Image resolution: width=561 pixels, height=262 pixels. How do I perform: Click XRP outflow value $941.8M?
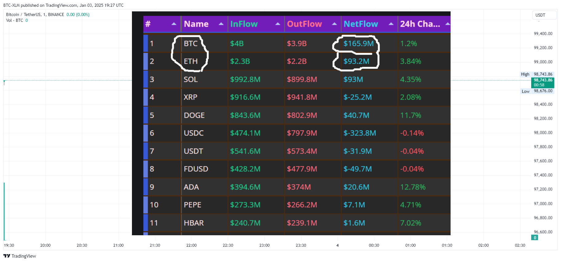[x=302, y=97]
